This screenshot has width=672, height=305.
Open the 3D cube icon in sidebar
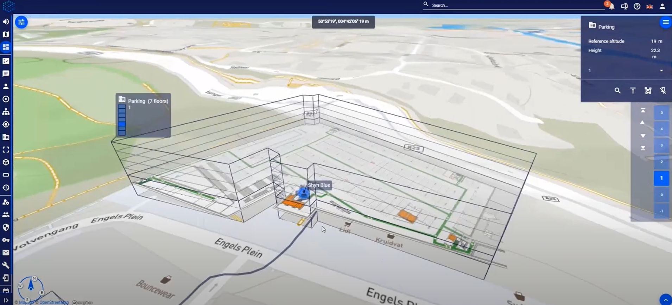point(6,162)
